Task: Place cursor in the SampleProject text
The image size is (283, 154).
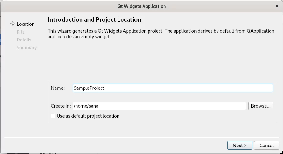Action: pos(89,88)
